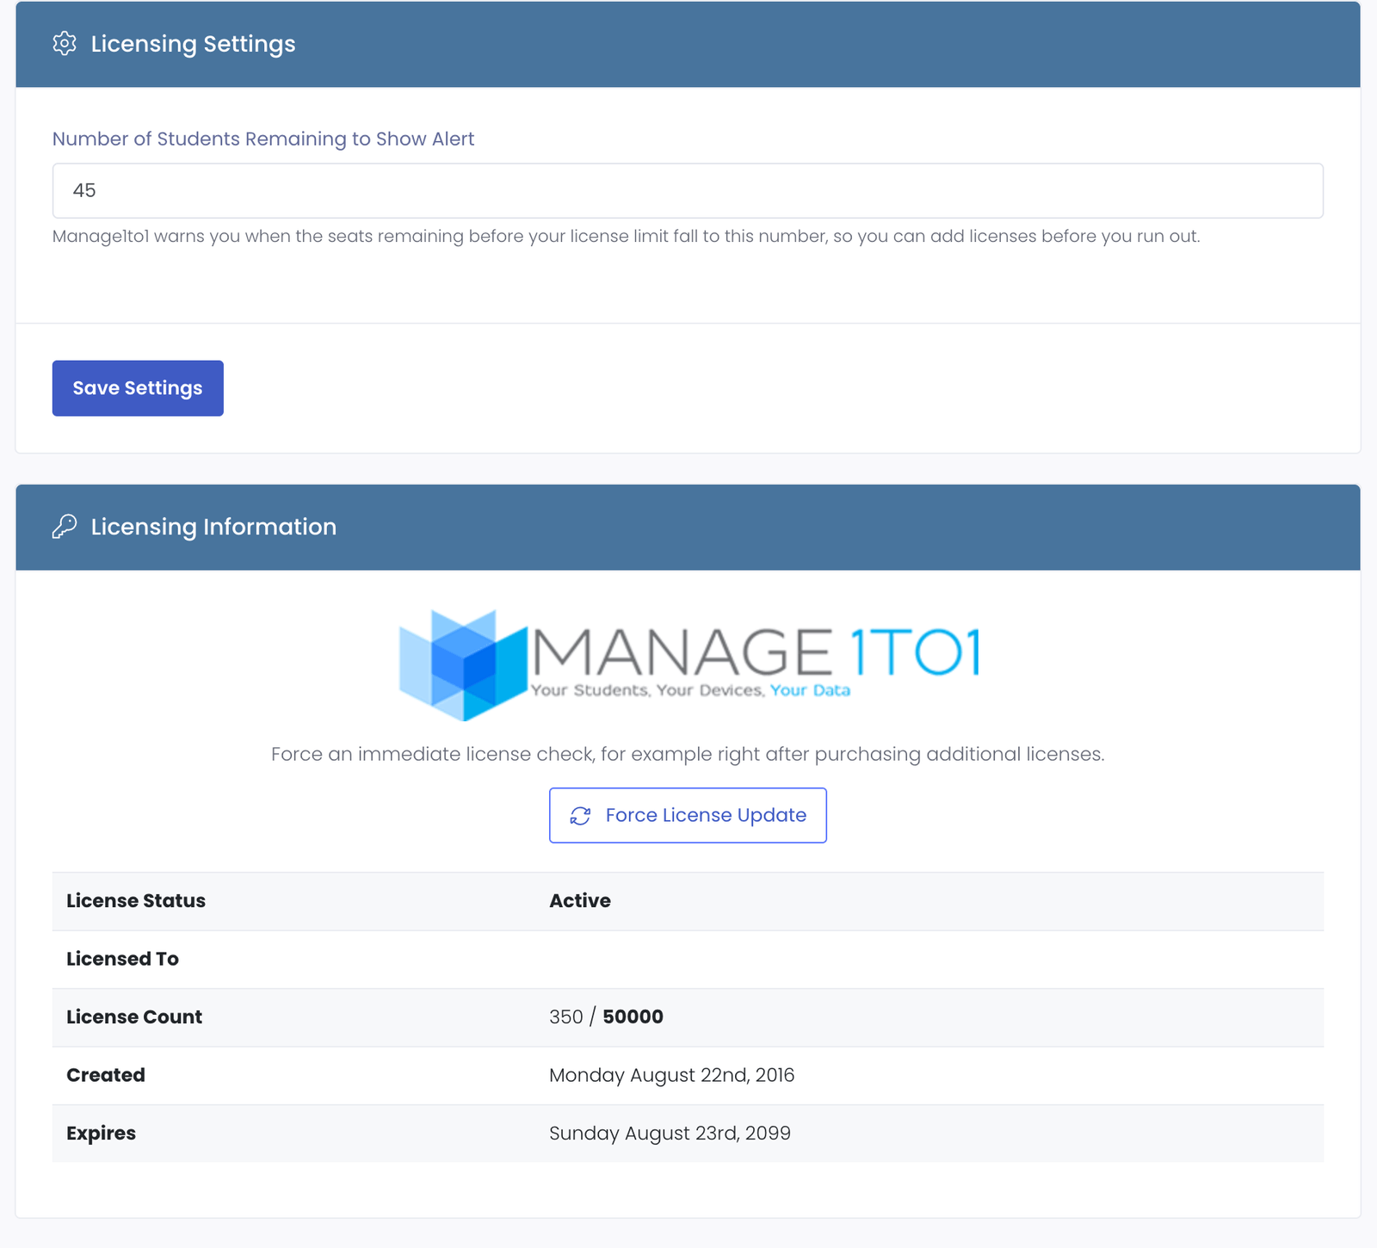Click the Created row label
The image size is (1377, 1248).
(x=106, y=1075)
